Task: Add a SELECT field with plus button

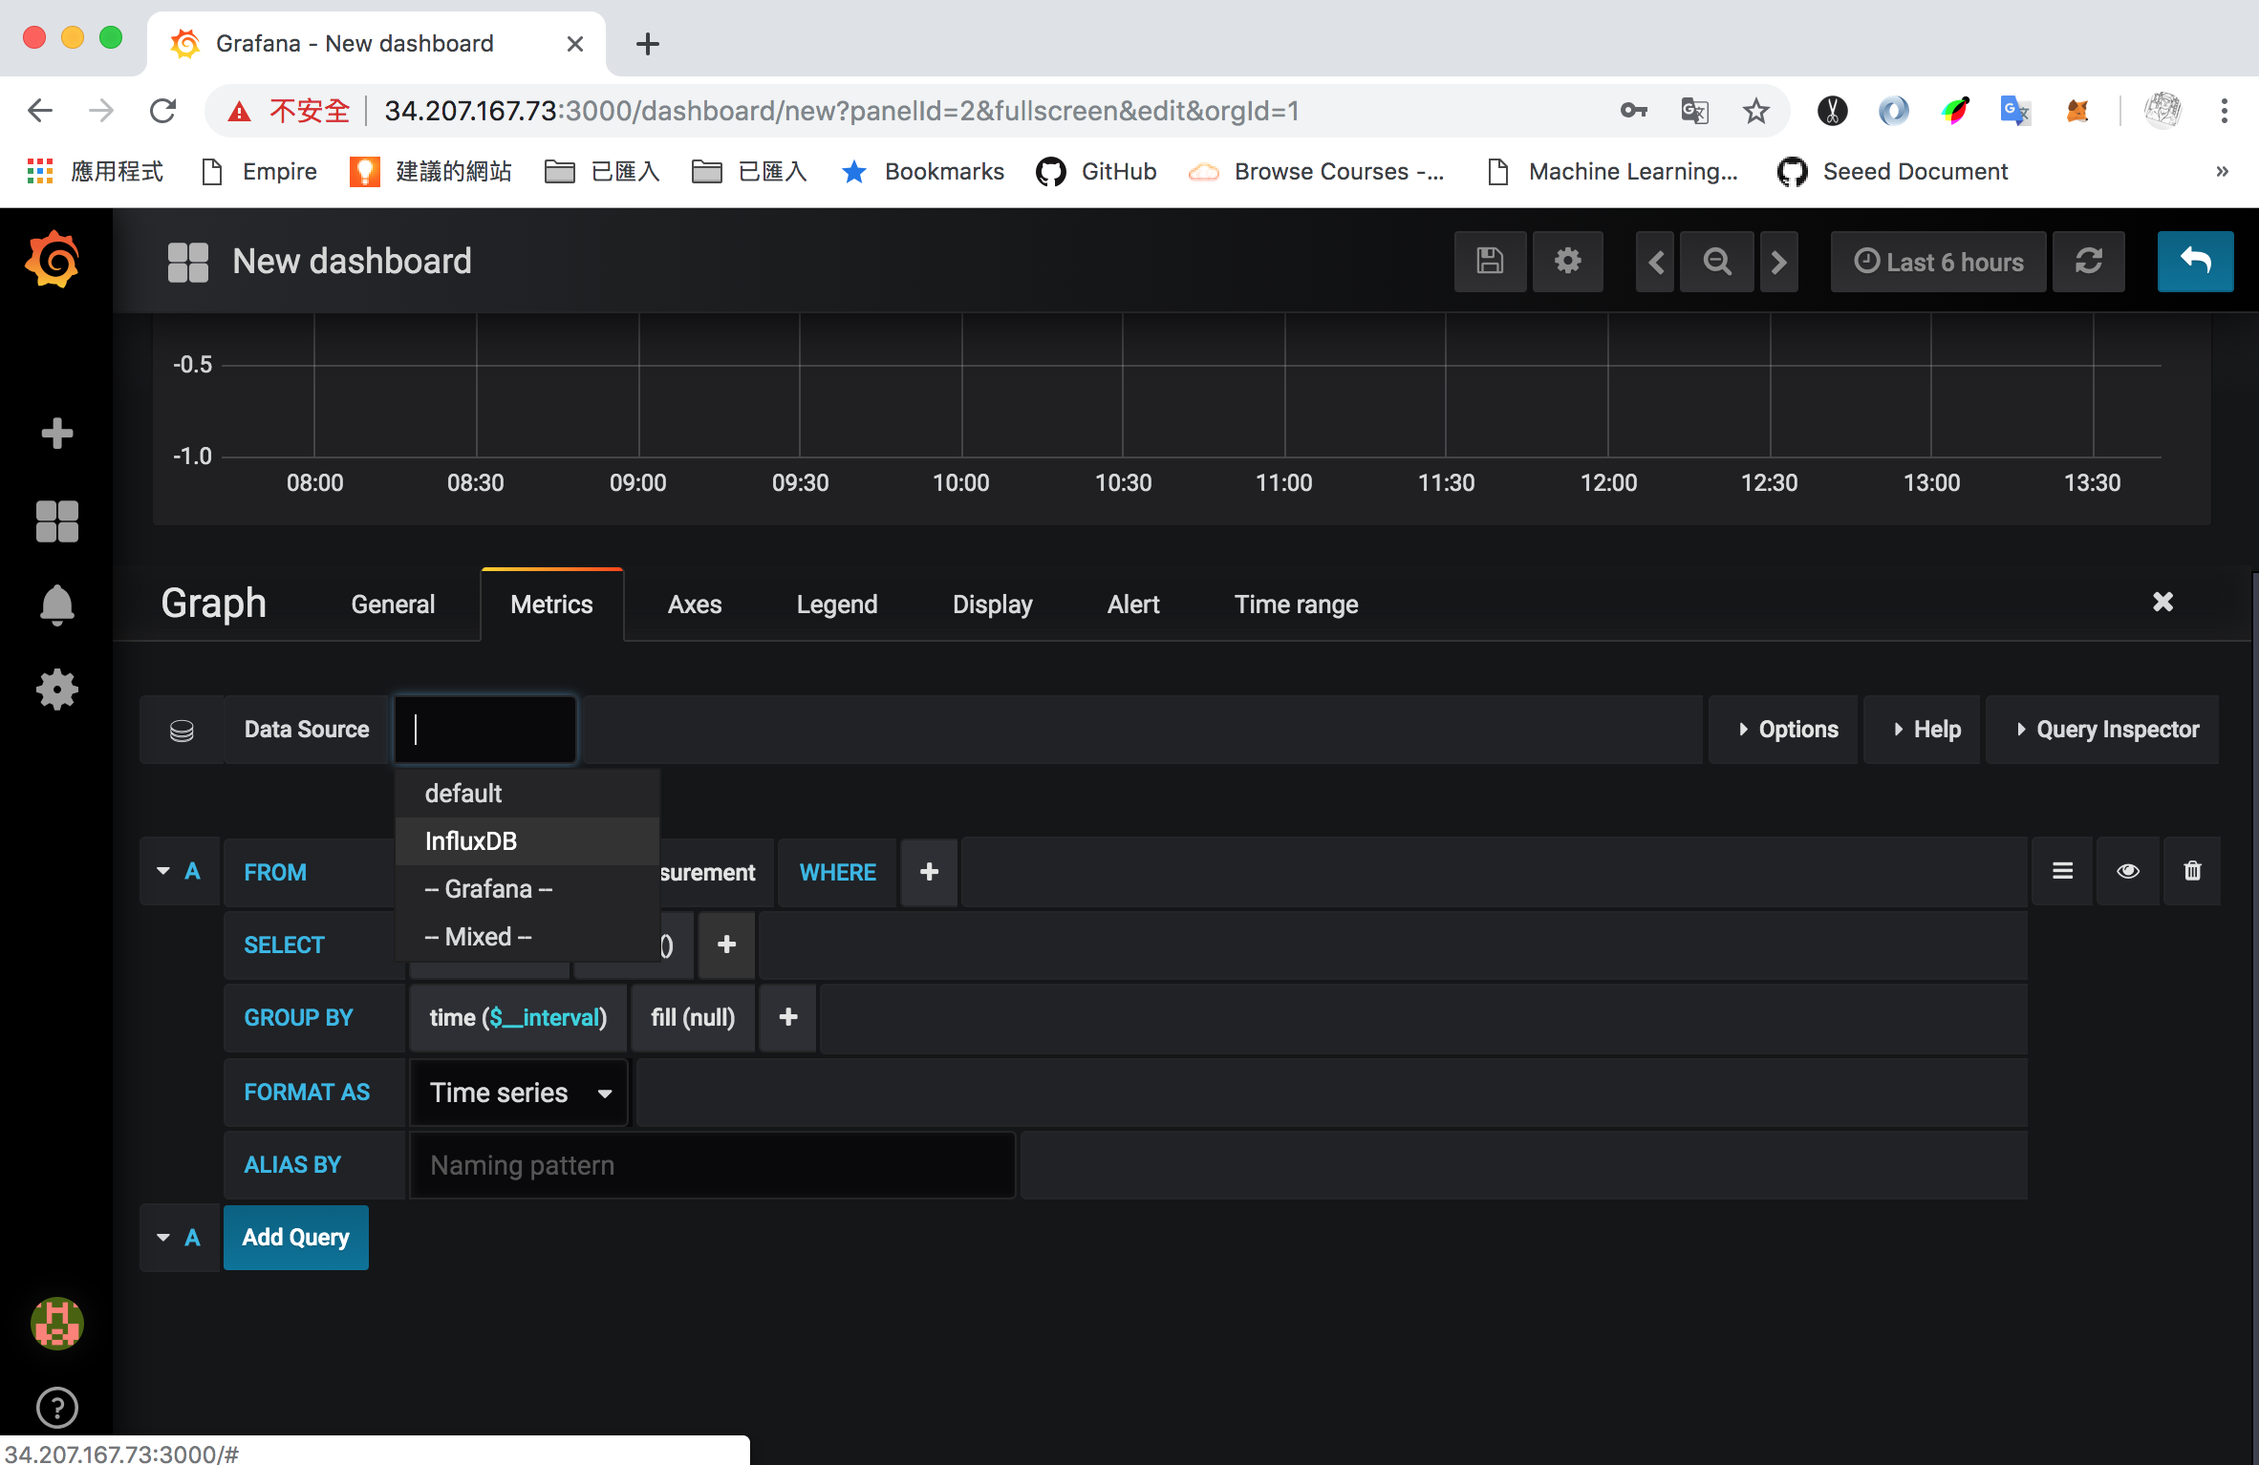Action: coord(726,944)
